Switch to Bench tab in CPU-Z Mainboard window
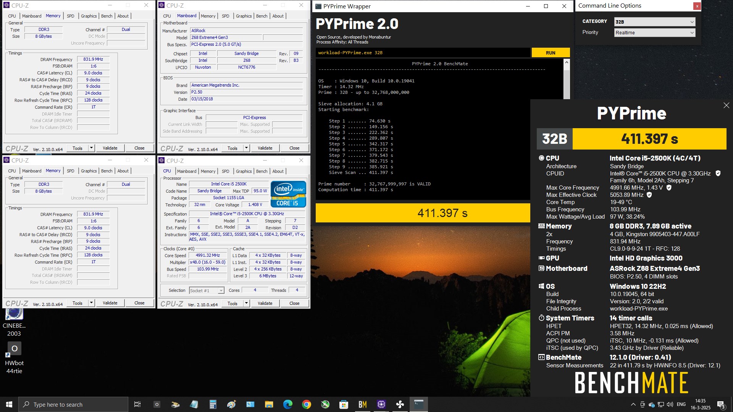The width and height of the screenshot is (733, 412). tap(262, 16)
